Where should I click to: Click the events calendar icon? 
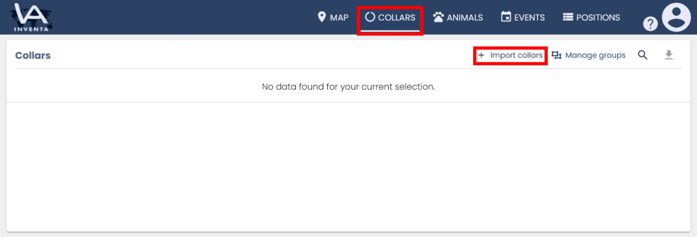(x=506, y=17)
